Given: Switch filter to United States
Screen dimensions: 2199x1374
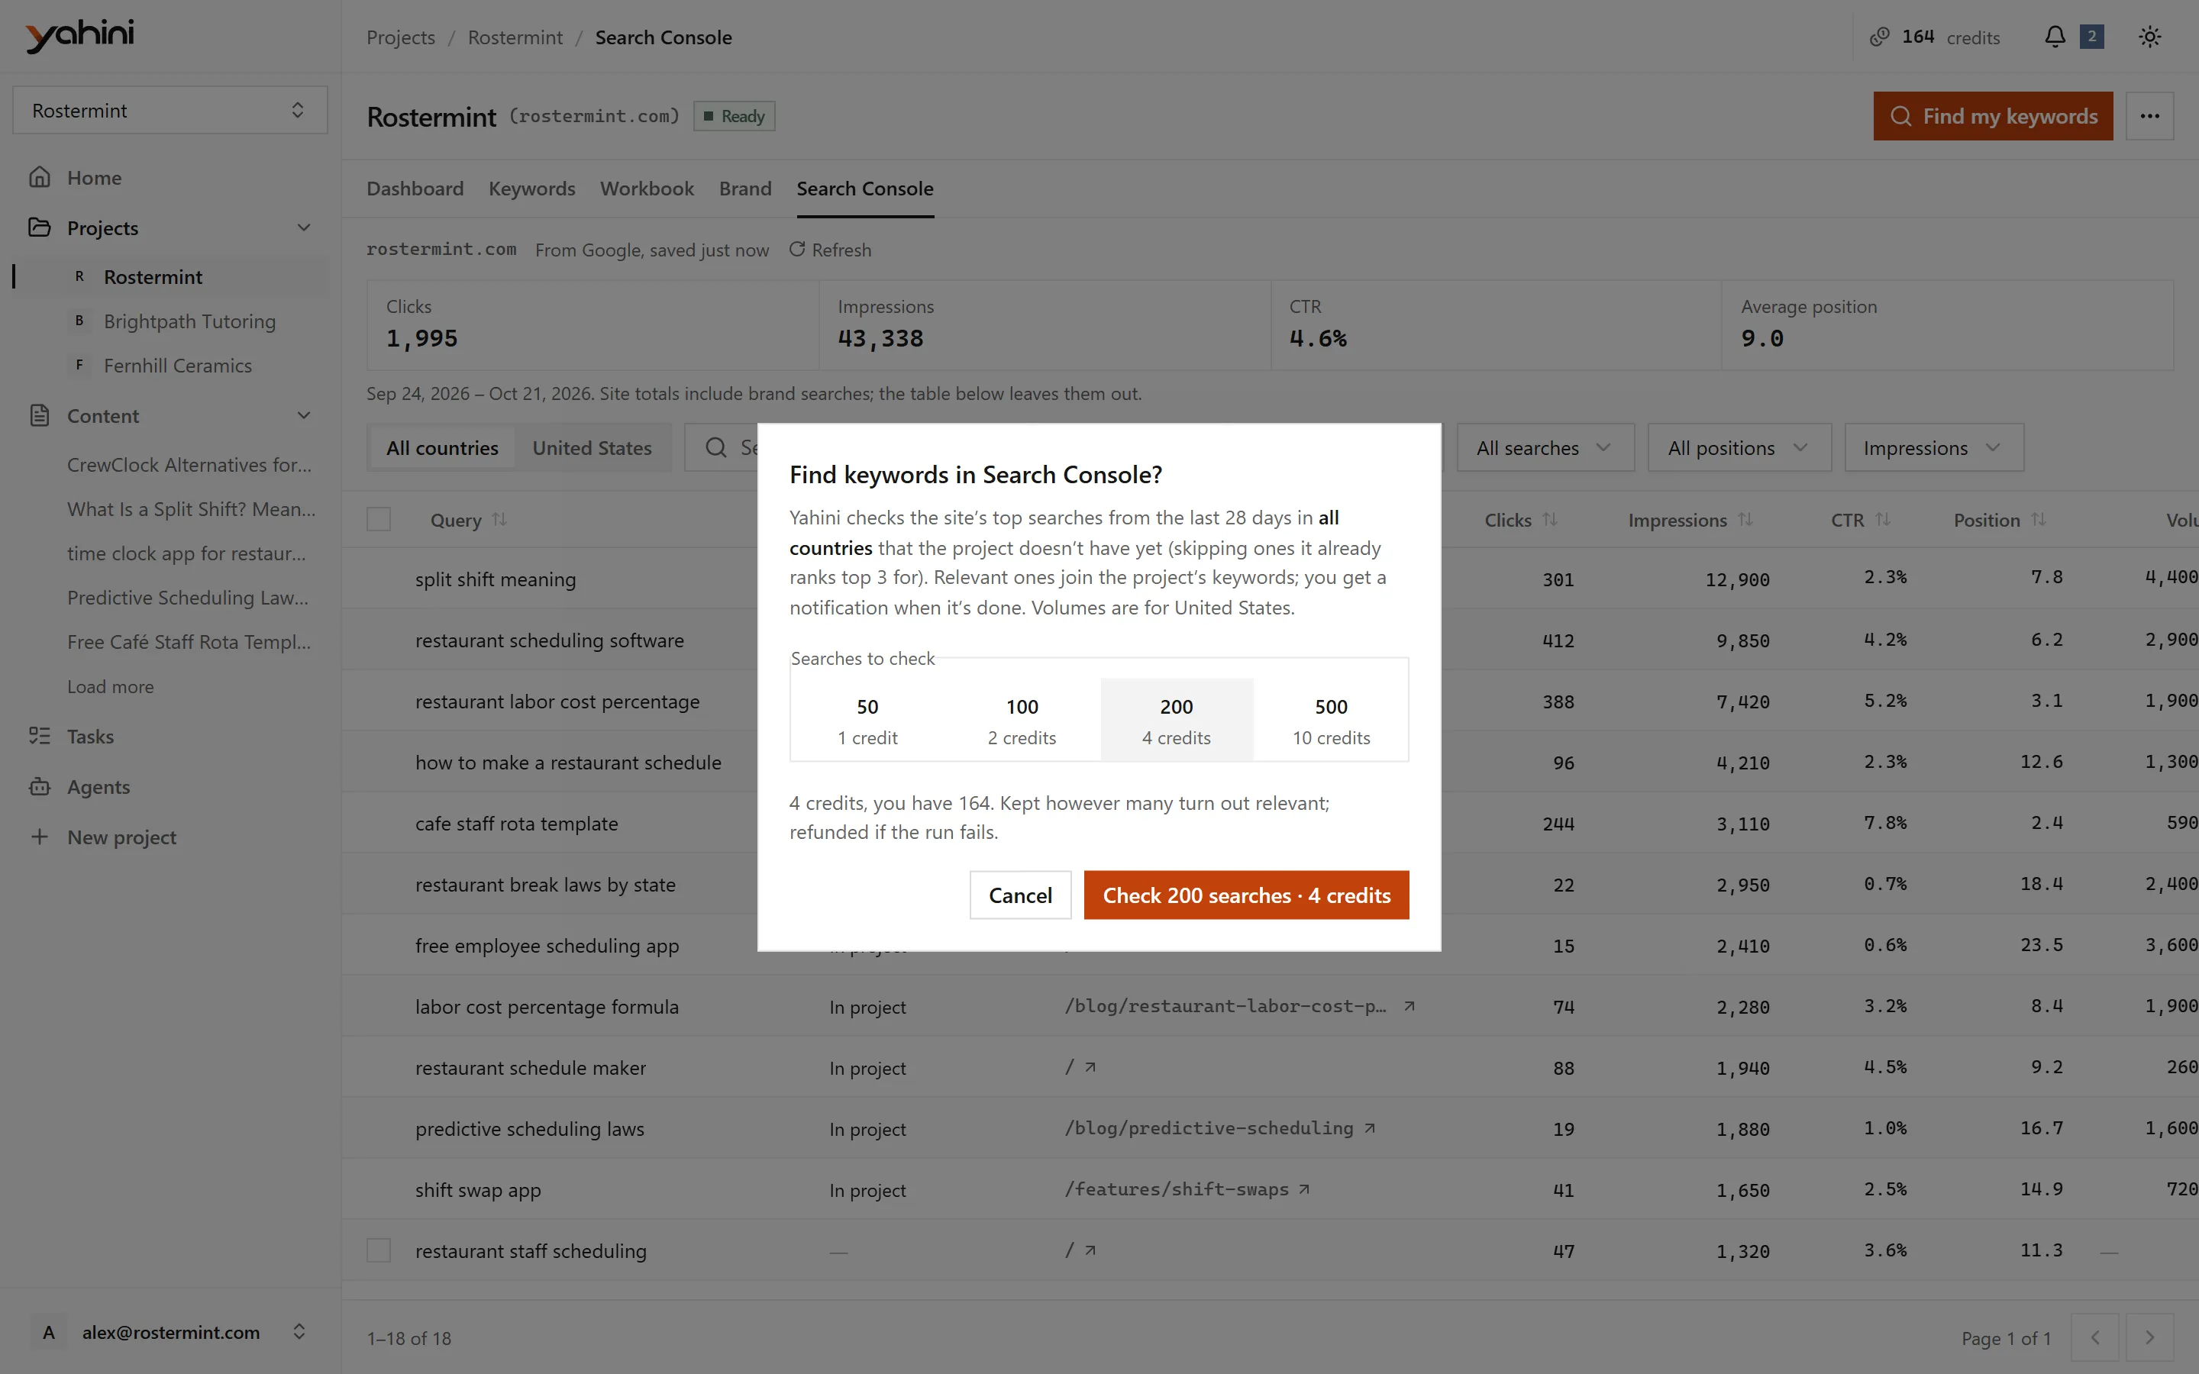Looking at the screenshot, I should click(592, 447).
